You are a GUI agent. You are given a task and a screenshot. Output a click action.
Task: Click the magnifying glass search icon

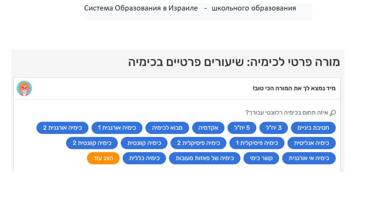coord(332,113)
